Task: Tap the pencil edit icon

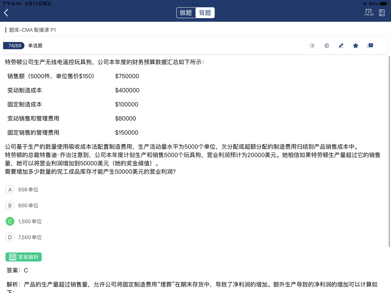Action: pyautogui.click(x=341, y=46)
